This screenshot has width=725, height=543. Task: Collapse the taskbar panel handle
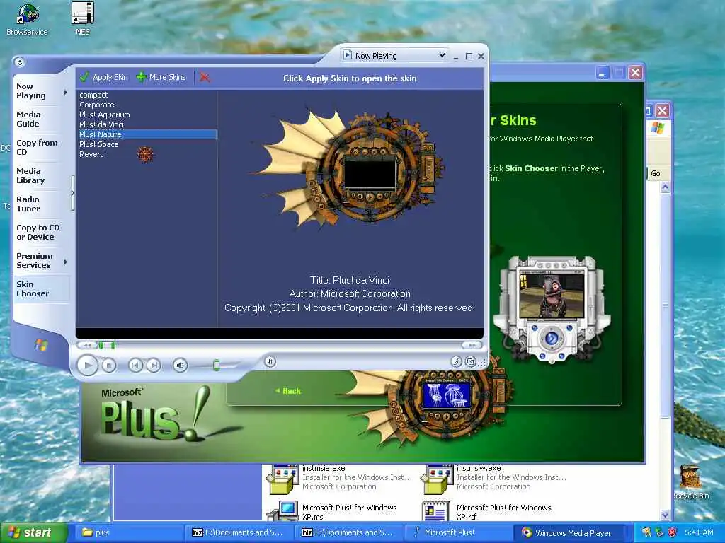(x=73, y=193)
